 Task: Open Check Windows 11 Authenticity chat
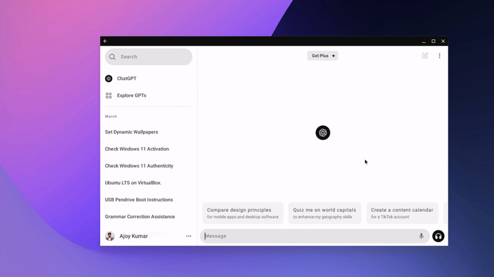139,166
